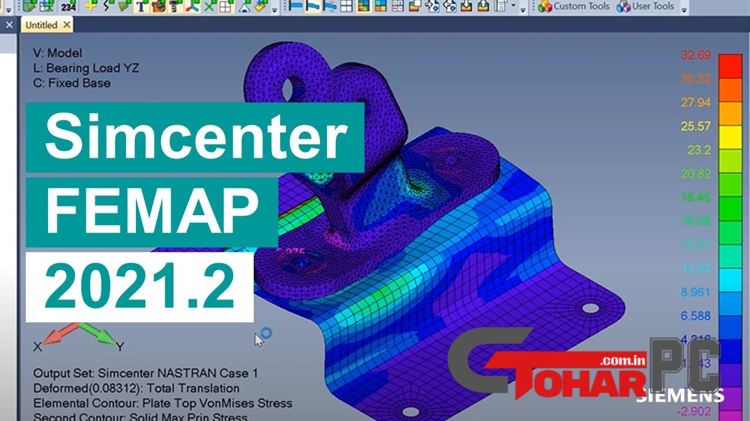The height and width of the screenshot is (421, 750).
Task: Select the no-contour grid icon
Action: pyautogui.click(x=347, y=6)
